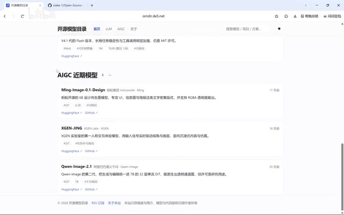Open the Ming-Image-0.1-Design model title
The width and height of the screenshot is (344, 215).
[x=83, y=90]
